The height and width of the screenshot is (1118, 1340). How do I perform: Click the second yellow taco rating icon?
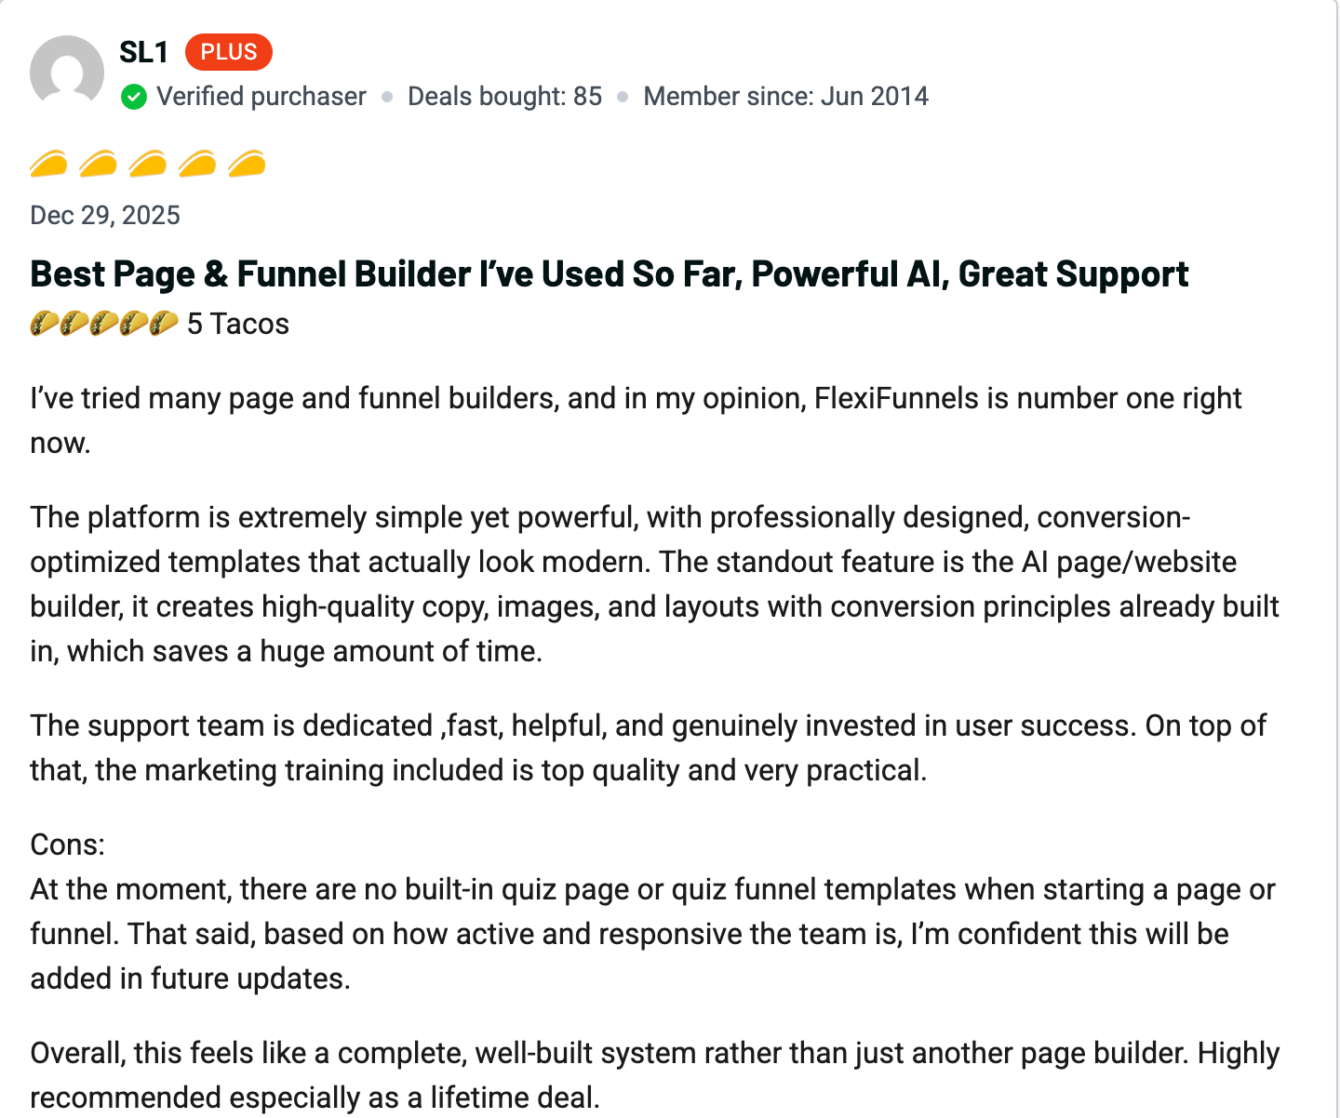click(98, 165)
